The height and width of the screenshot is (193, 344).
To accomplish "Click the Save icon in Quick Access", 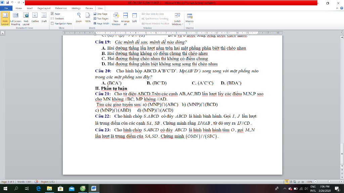I will 7,3.
